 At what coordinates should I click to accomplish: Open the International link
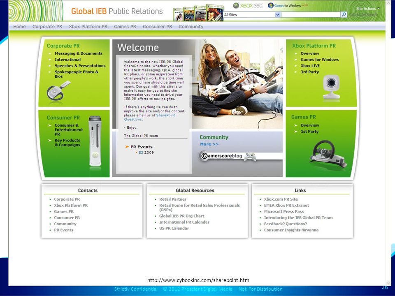point(68,60)
